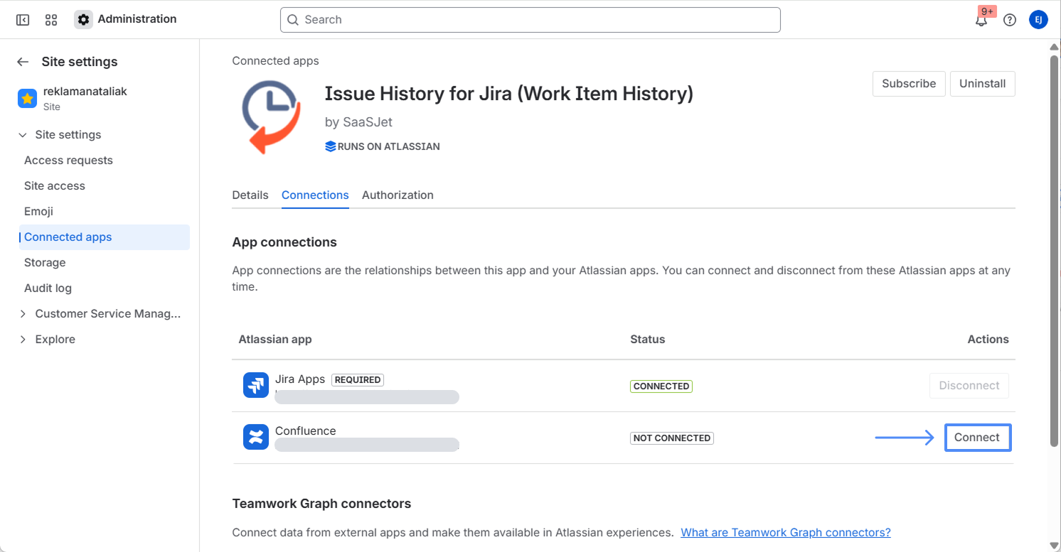Image resolution: width=1061 pixels, height=552 pixels.
Task: Expand the Explore section
Action: [23, 340]
